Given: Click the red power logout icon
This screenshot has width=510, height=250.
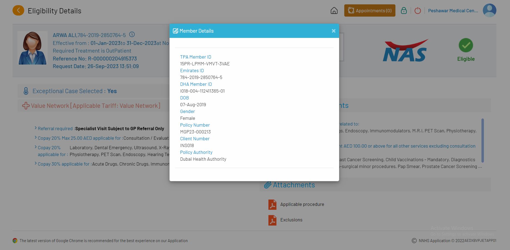Looking at the screenshot, I should (x=417, y=11).
